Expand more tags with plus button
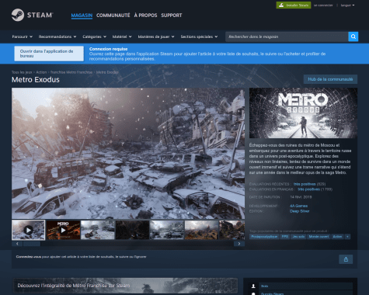The image size is (369, 295). coord(347,237)
